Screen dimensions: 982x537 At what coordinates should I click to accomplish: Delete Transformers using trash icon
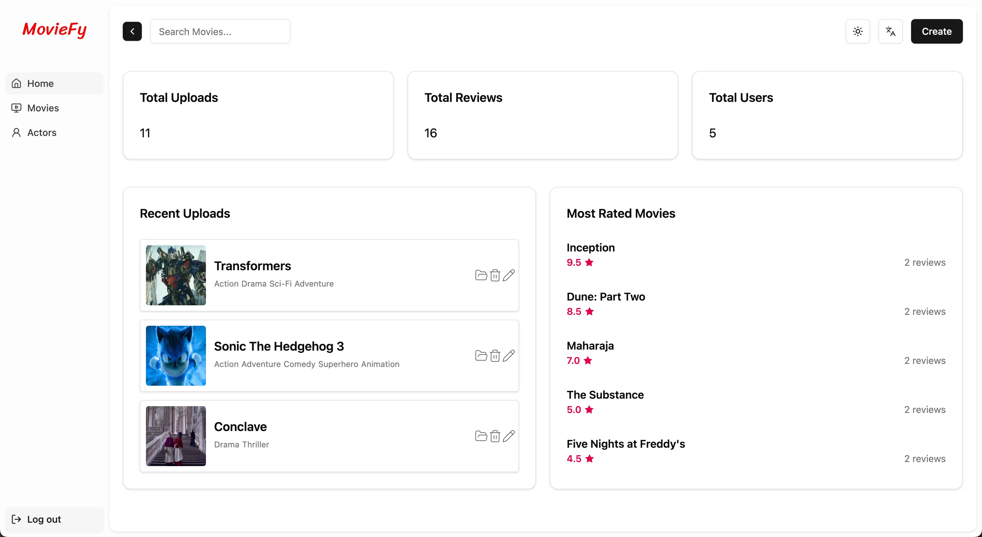click(x=495, y=275)
